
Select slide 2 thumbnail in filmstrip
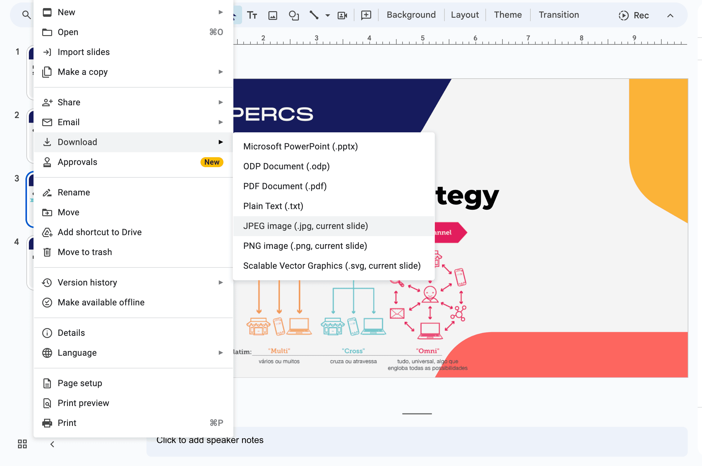click(x=30, y=136)
